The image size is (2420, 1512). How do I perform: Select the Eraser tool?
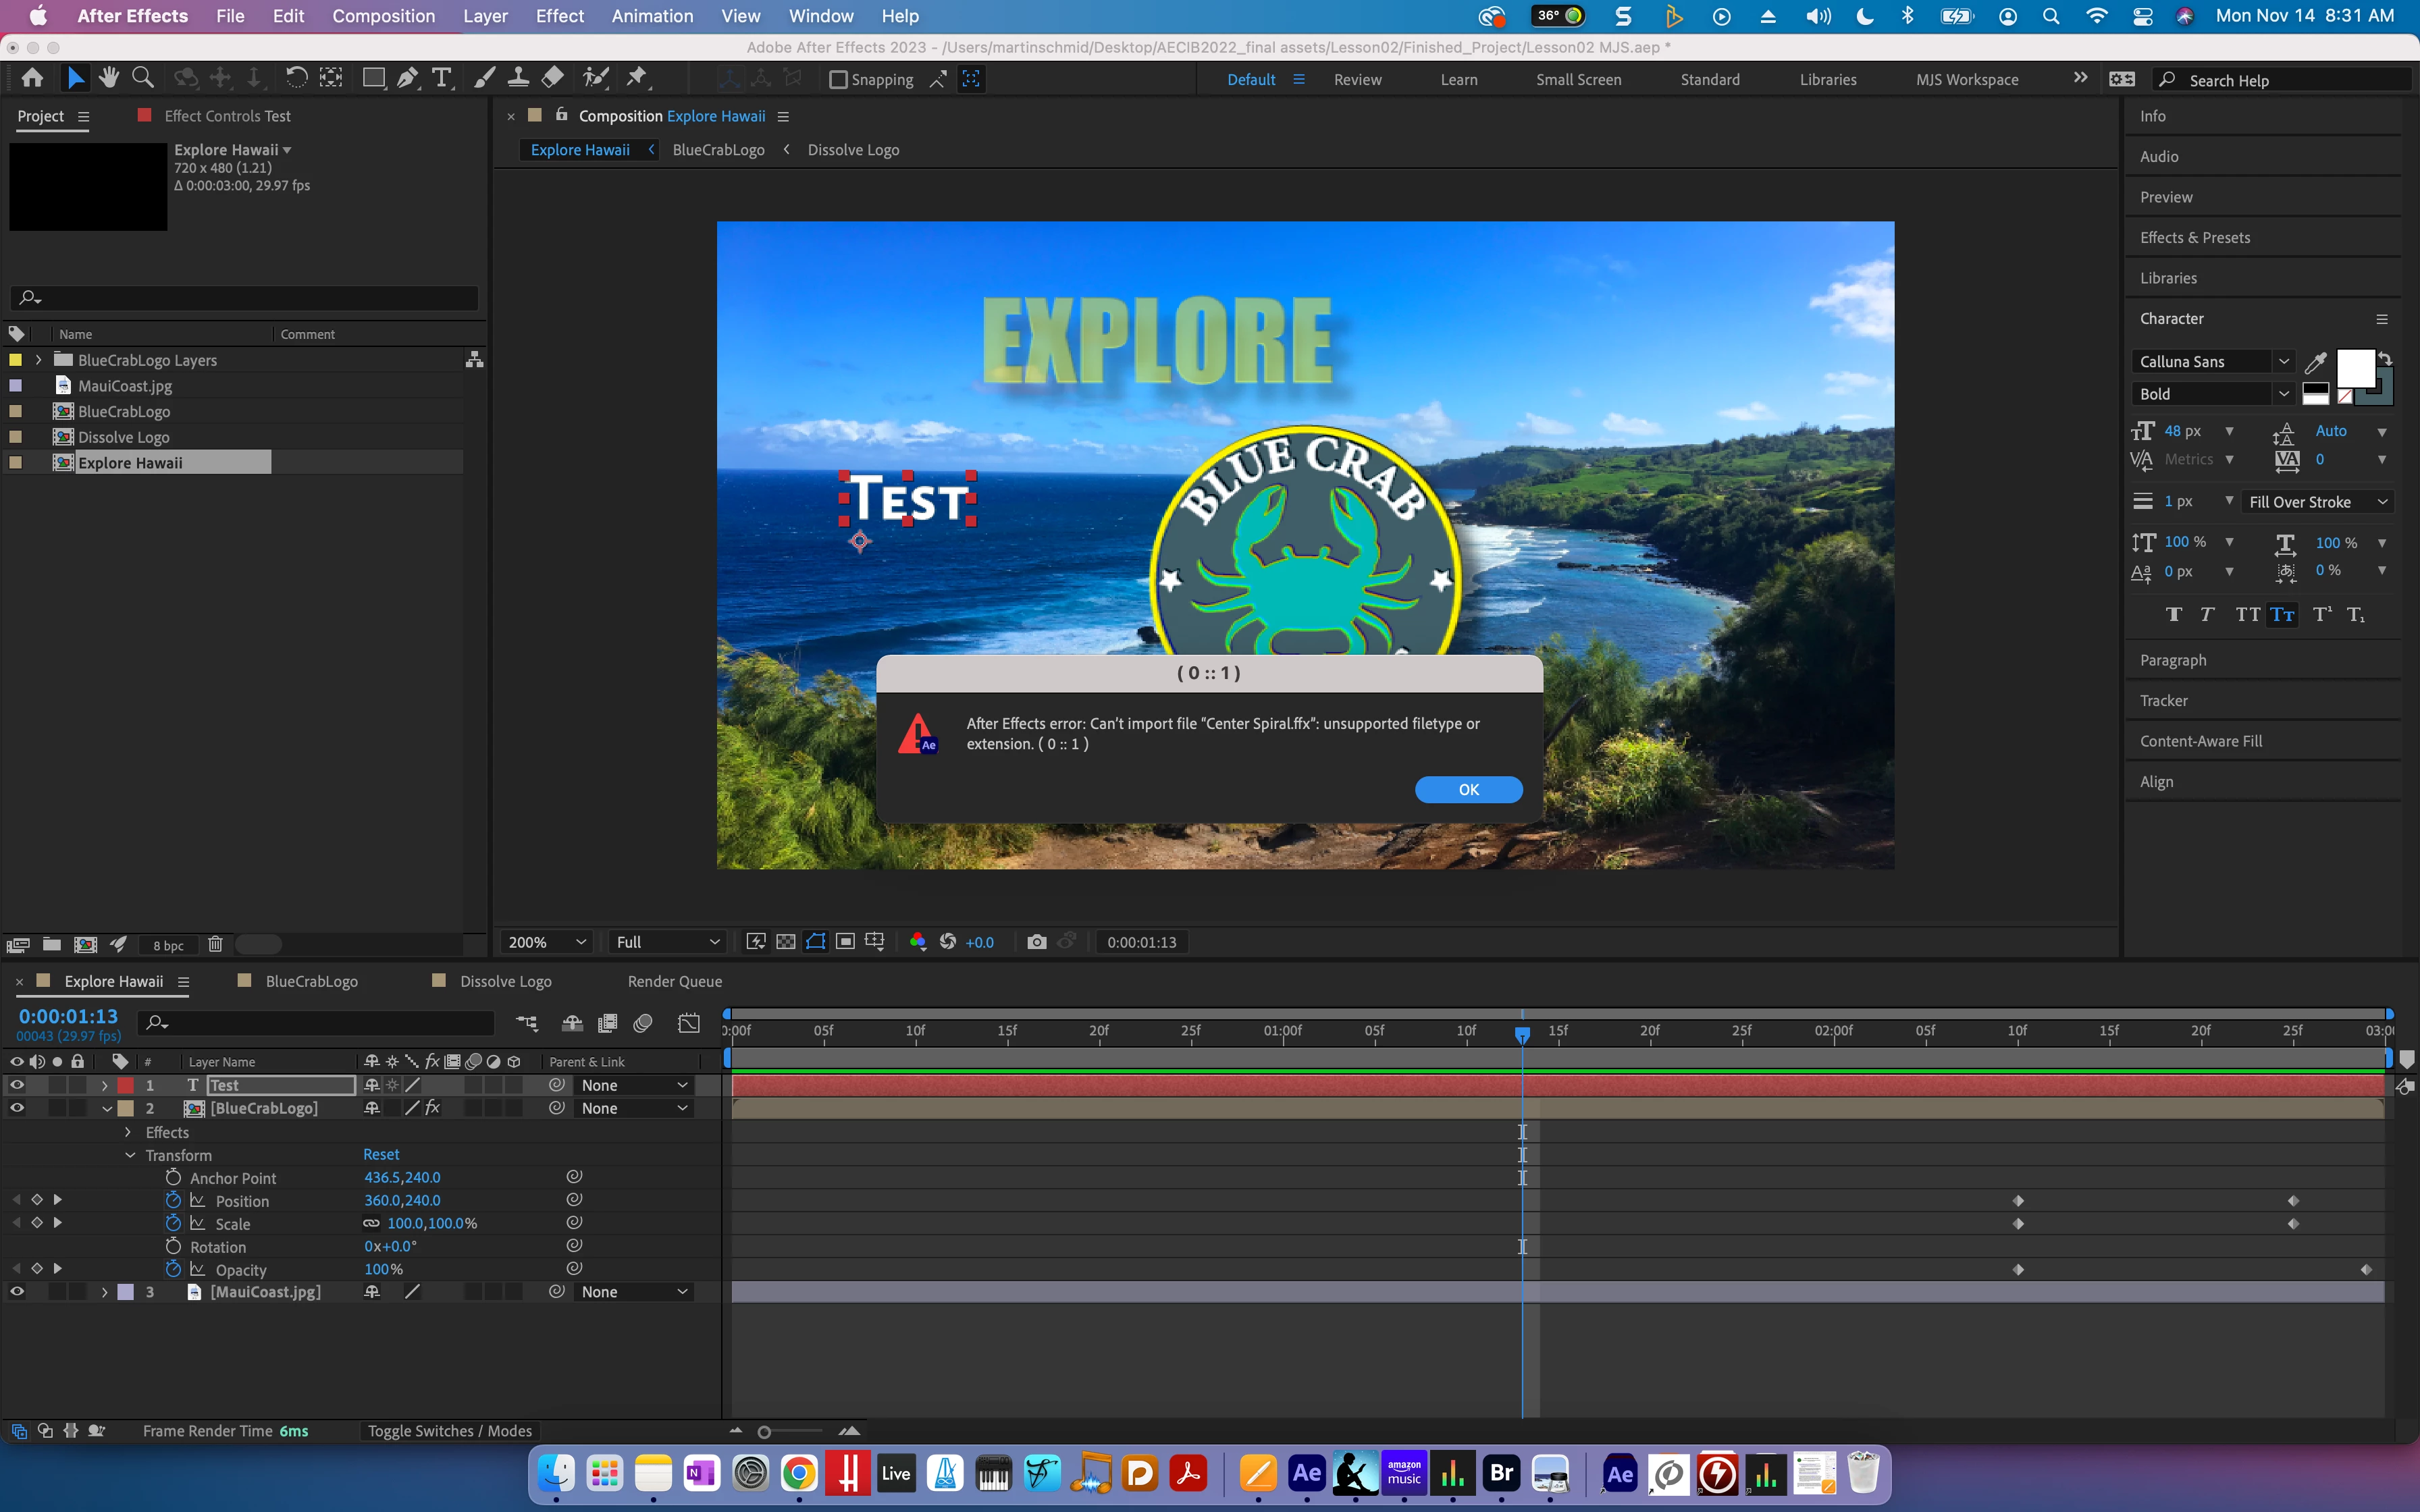pyautogui.click(x=552, y=78)
